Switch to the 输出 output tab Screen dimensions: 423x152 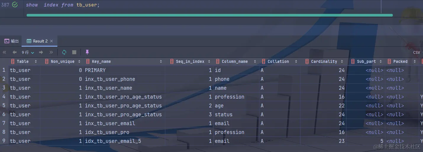pyautogui.click(x=12, y=41)
